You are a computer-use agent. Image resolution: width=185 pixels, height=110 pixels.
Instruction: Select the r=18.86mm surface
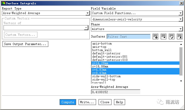tap(100, 66)
